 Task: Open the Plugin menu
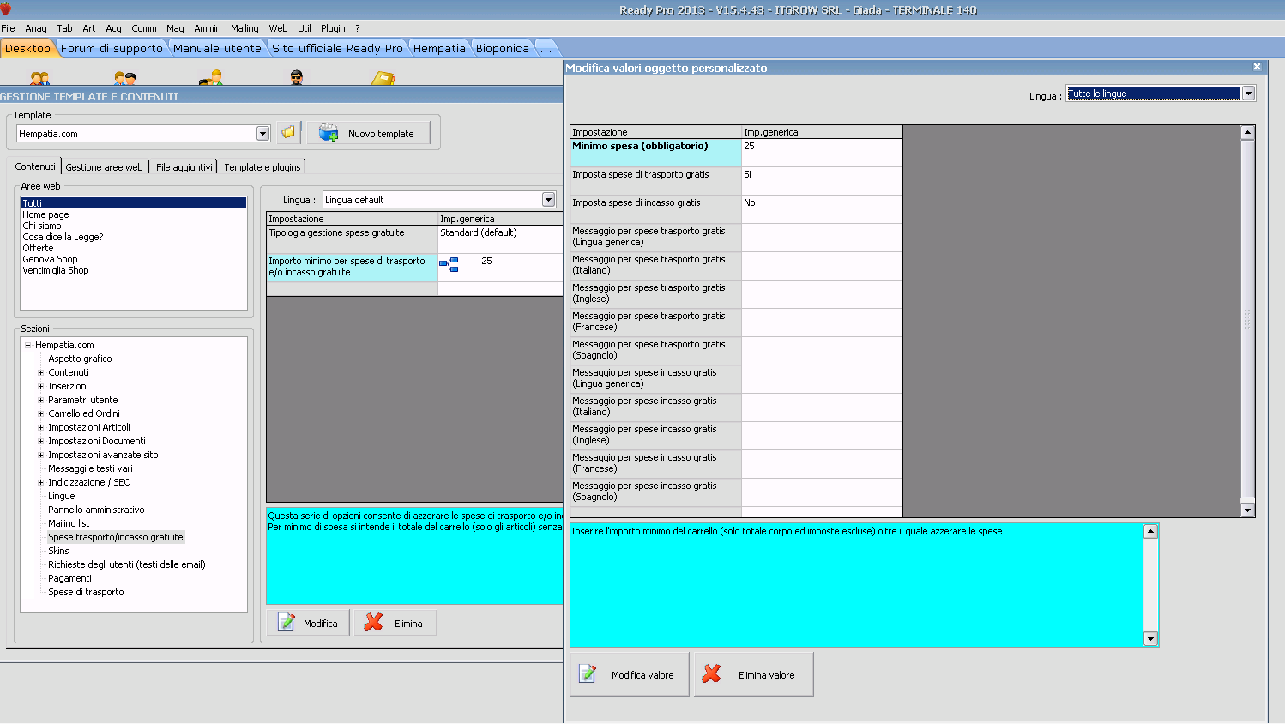click(x=333, y=28)
